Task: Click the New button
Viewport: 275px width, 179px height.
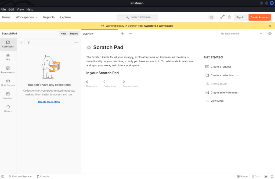Action: tap(63, 34)
